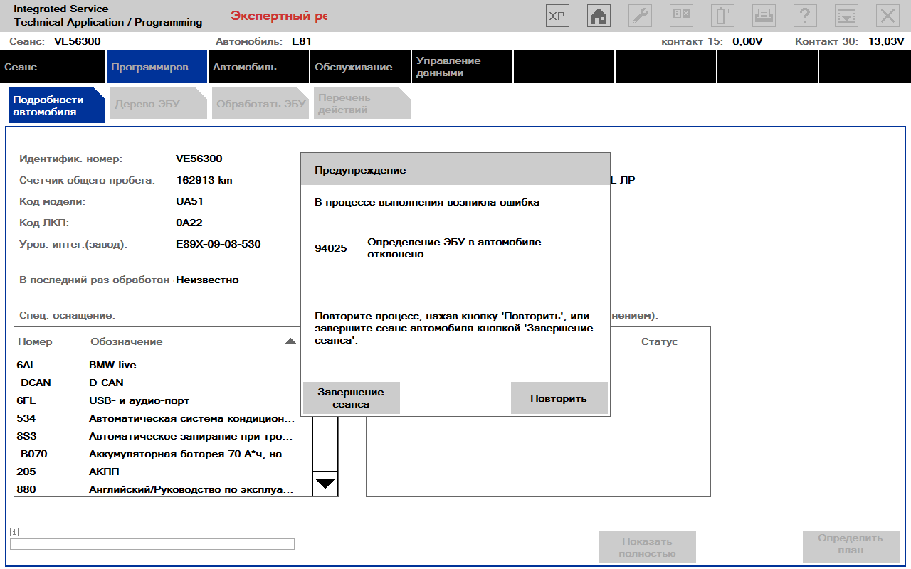Click the document-with-X toolbar icon
The image size is (911, 569).
(681, 16)
